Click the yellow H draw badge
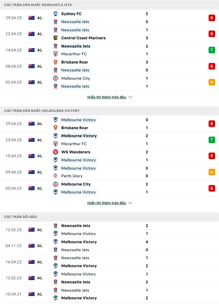The image size is (219, 304). (x=212, y=82)
